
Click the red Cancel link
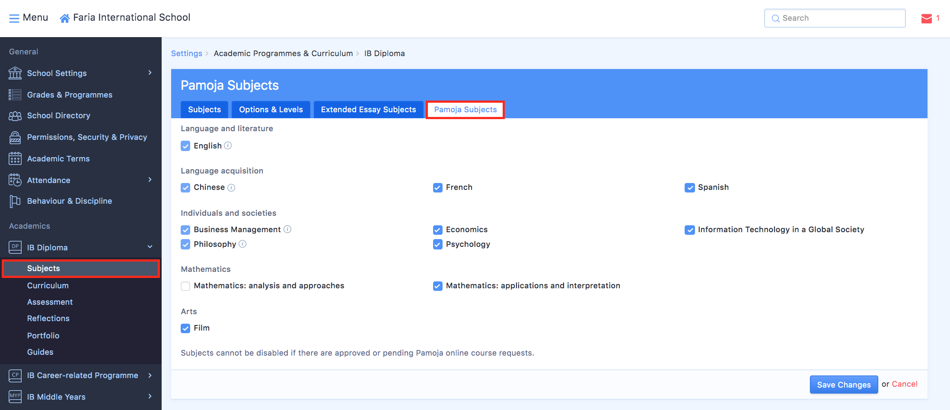click(x=904, y=384)
